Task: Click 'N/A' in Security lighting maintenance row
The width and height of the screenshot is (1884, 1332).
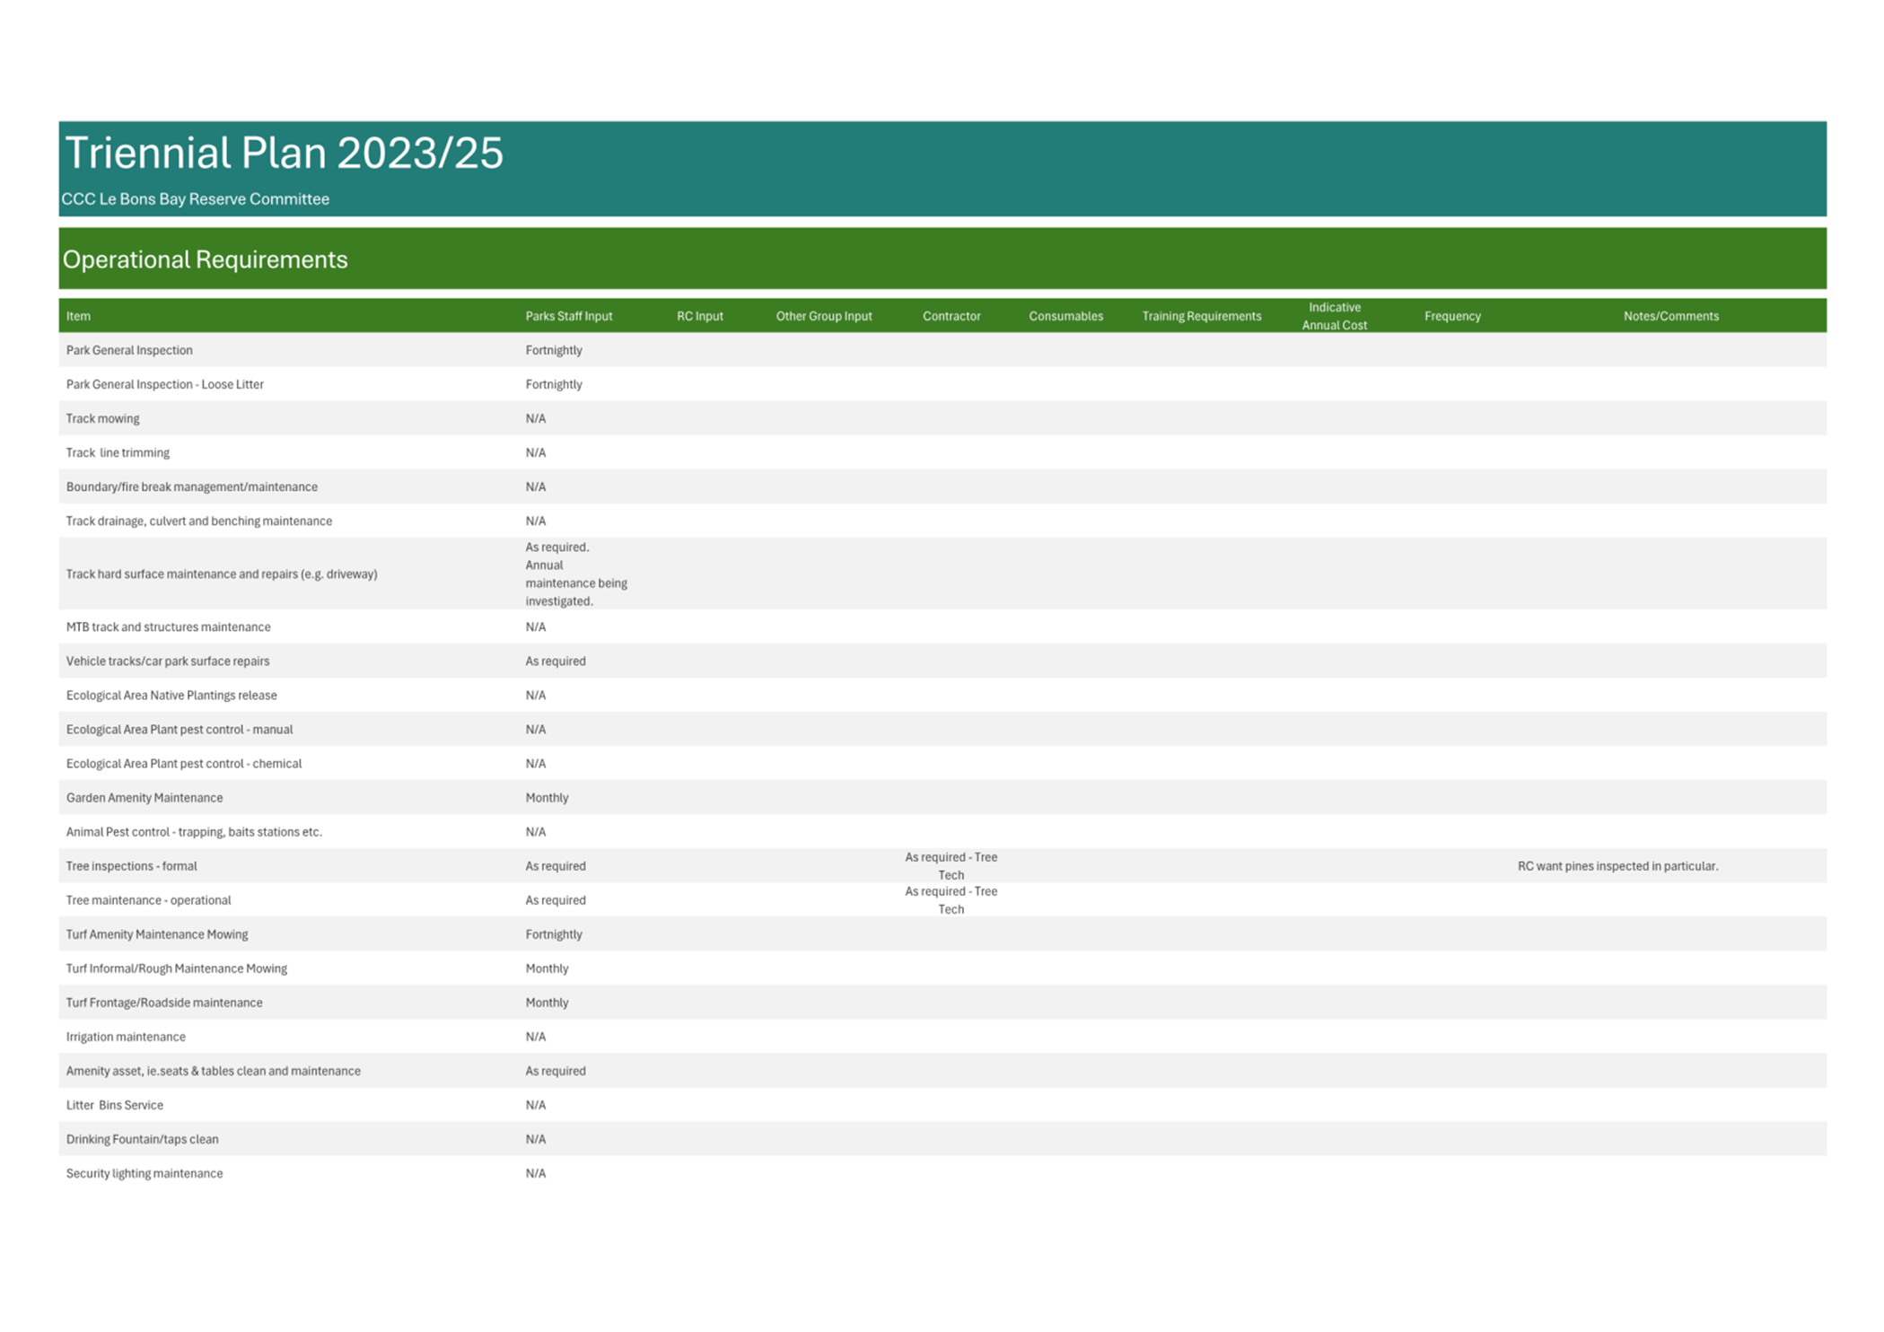Action: tap(535, 1172)
